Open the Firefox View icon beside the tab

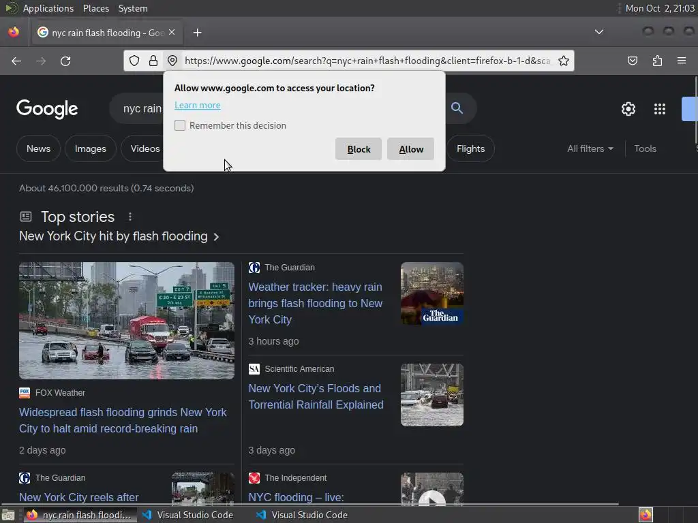click(14, 32)
